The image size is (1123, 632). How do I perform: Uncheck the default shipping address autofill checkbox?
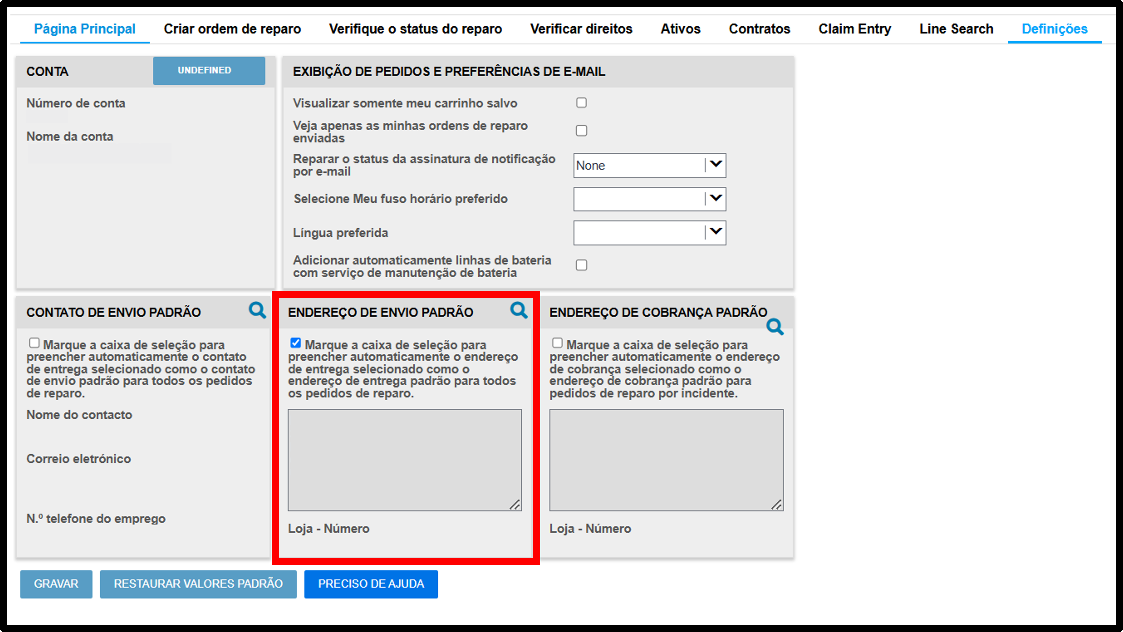click(x=296, y=343)
